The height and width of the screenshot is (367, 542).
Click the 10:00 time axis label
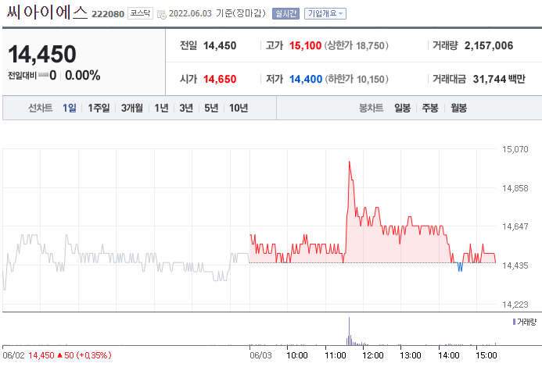pyautogui.click(x=297, y=355)
